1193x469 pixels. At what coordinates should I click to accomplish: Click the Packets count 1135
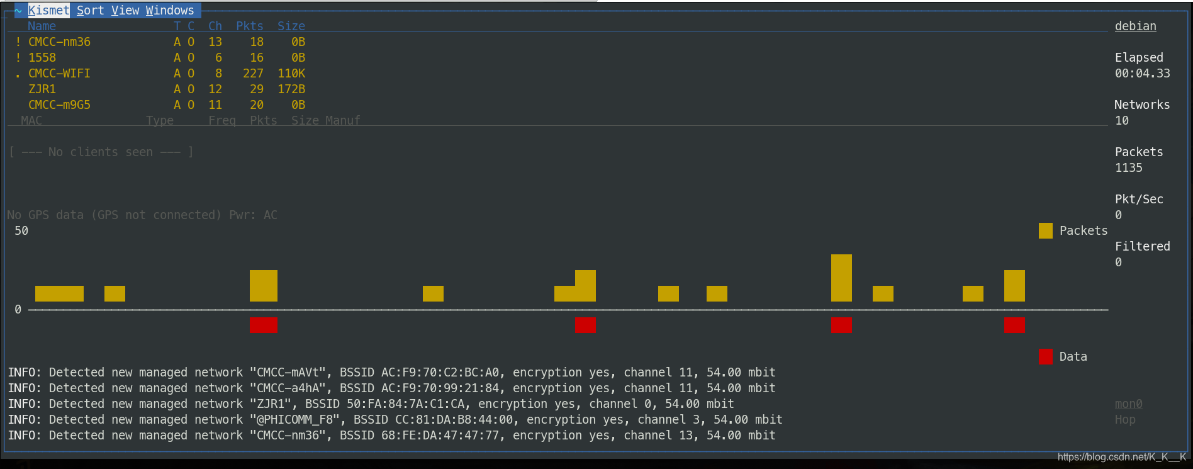click(x=1129, y=167)
